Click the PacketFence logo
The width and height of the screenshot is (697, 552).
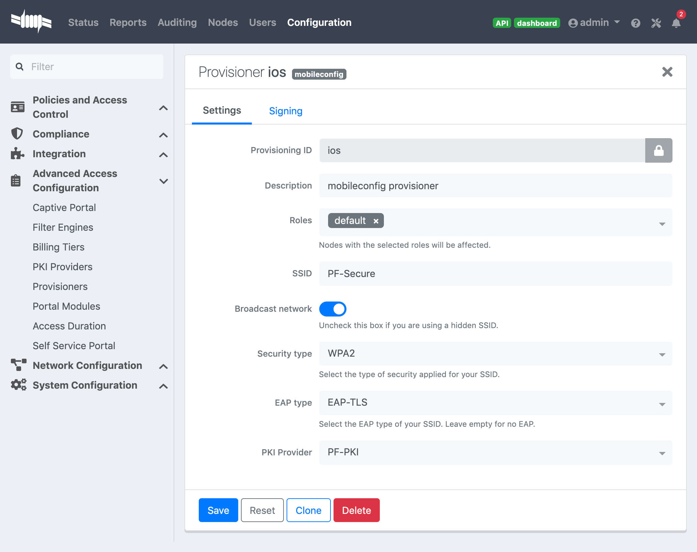(x=31, y=21)
